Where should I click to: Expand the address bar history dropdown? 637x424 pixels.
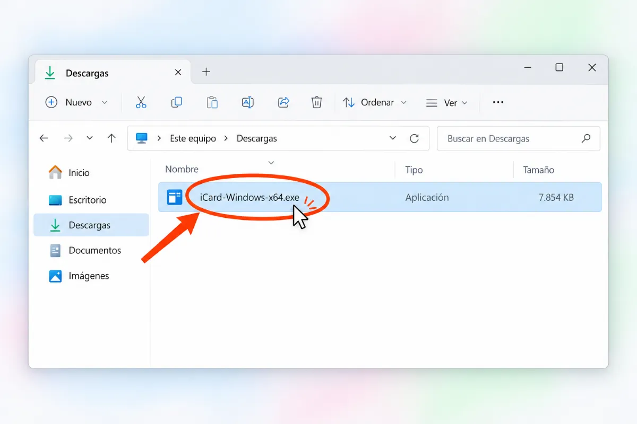[x=393, y=138]
